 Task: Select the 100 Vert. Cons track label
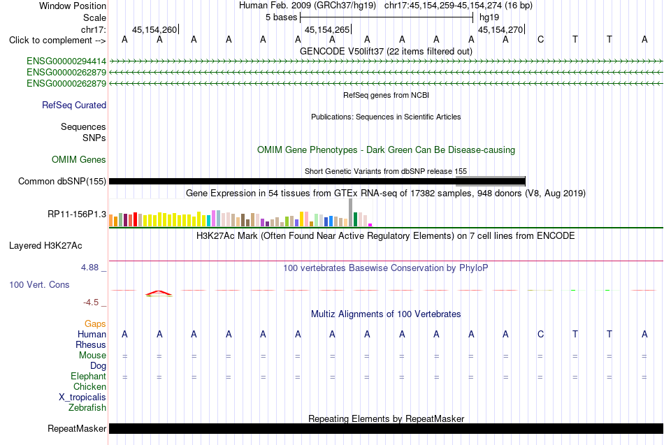39,284
